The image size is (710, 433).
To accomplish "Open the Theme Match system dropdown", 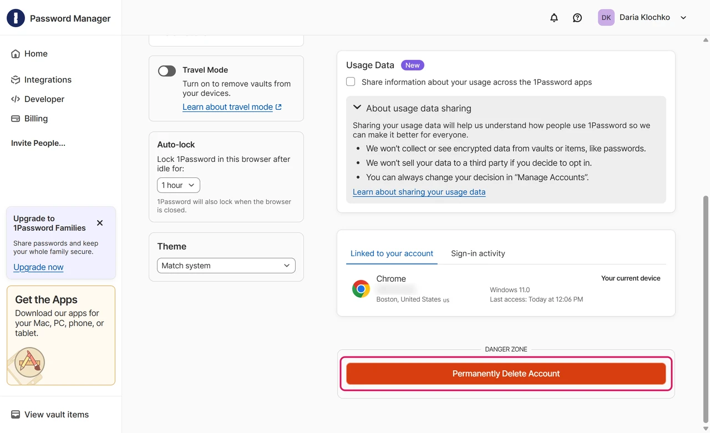I will 226,266.
